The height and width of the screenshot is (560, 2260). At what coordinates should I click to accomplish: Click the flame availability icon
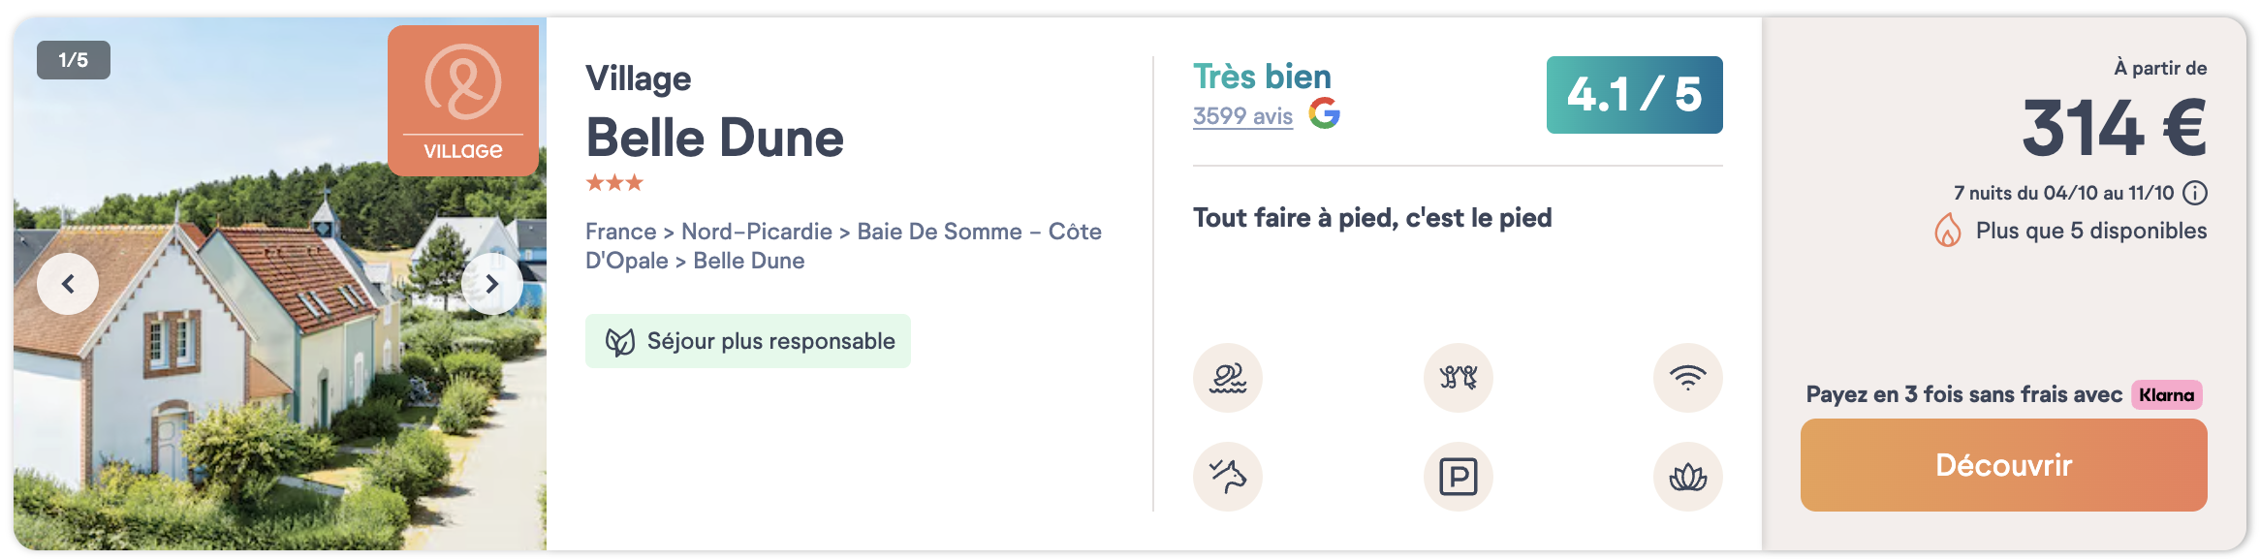click(1947, 231)
